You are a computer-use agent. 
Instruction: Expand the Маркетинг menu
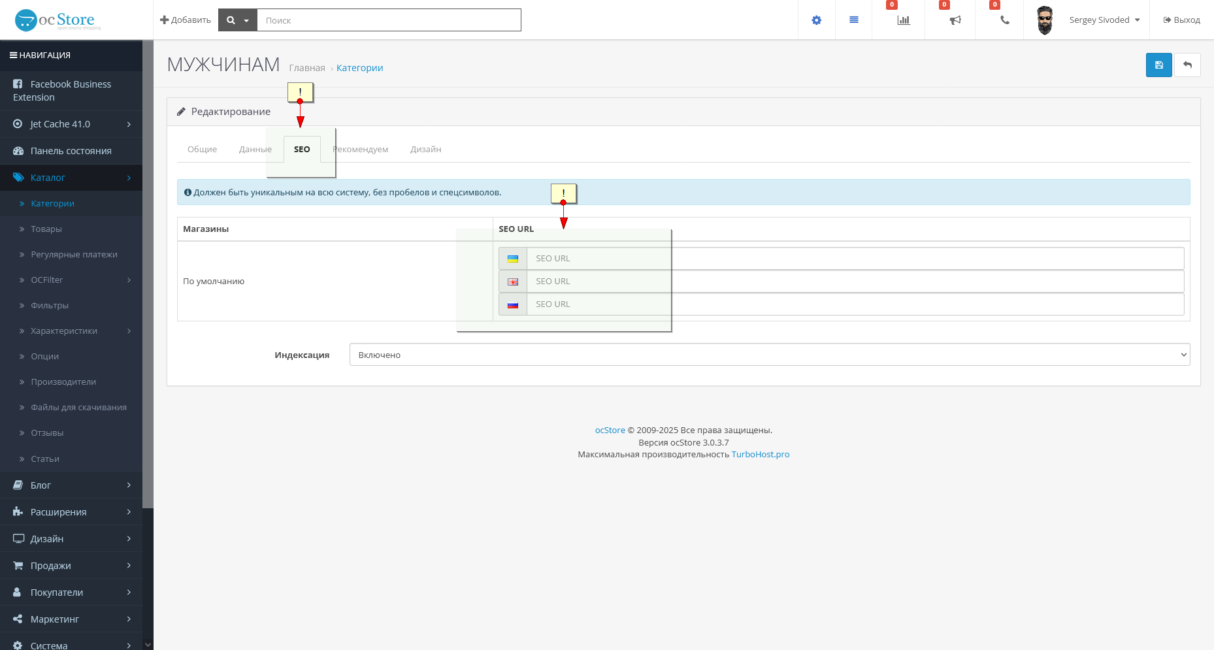(x=71, y=619)
